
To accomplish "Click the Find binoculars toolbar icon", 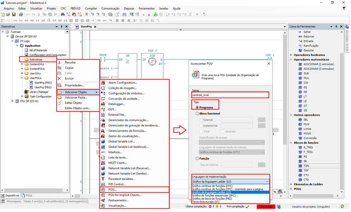I will click(x=62, y=15).
